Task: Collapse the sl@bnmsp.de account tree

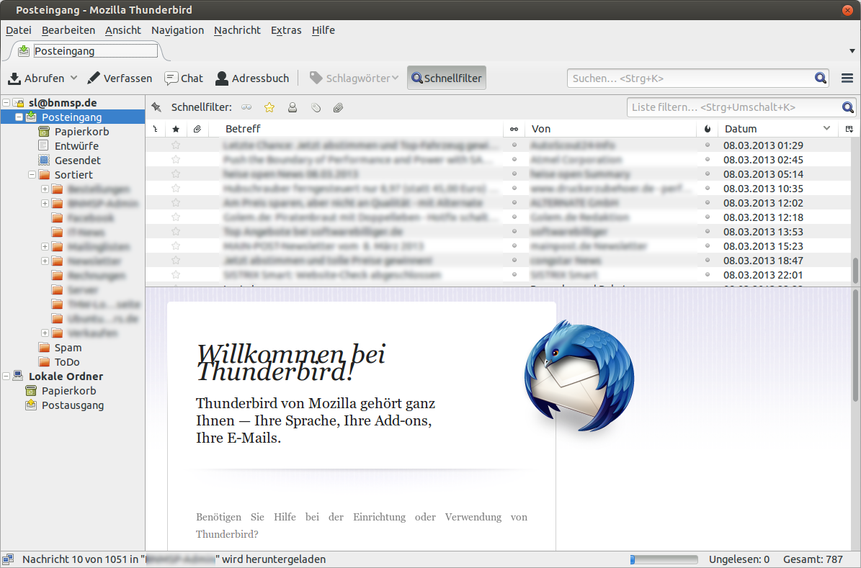Action: (6, 103)
